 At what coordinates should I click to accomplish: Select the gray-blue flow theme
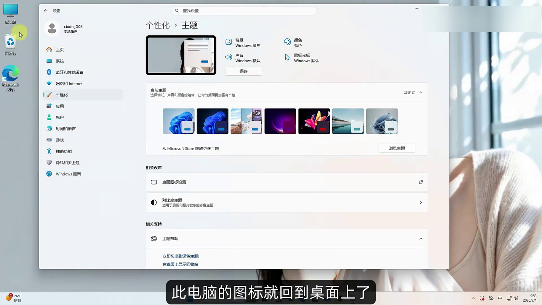382,121
